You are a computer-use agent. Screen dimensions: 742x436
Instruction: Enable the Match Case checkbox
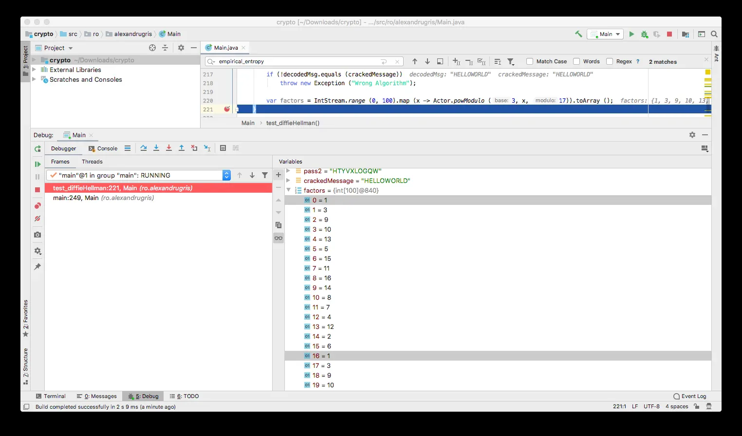click(530, 61)
